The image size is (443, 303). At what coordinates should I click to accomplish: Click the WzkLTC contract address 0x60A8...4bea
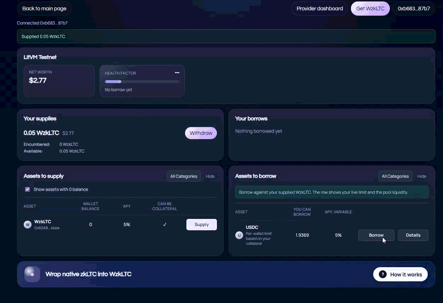click(47, 228)
